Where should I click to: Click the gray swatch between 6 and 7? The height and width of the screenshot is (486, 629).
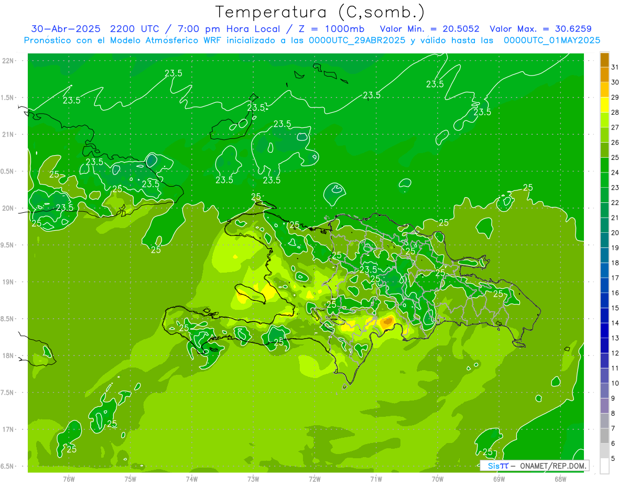point(604,436)
